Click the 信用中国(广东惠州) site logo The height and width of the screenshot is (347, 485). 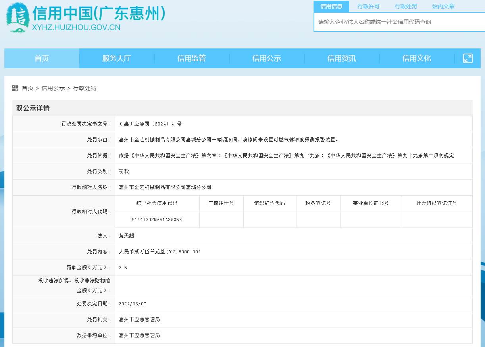[x=85, y=17]
